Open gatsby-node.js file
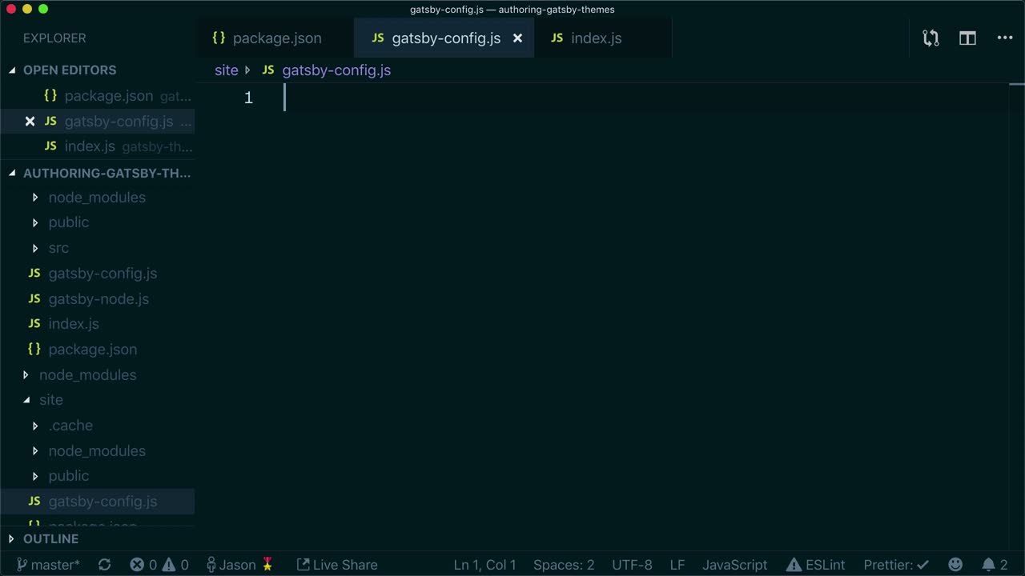Image resolution: width=1025 pixels, height=576 pixels. coord(98,298)
